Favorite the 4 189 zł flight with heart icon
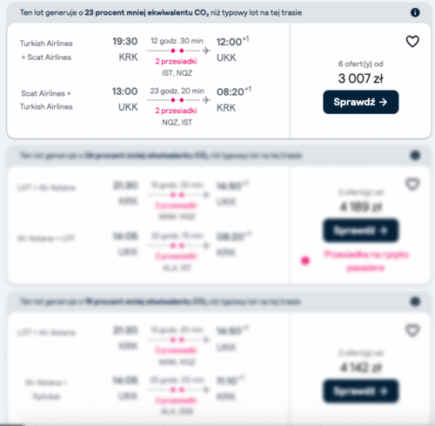Screen dimensions: 435x426 pos(412,185)
